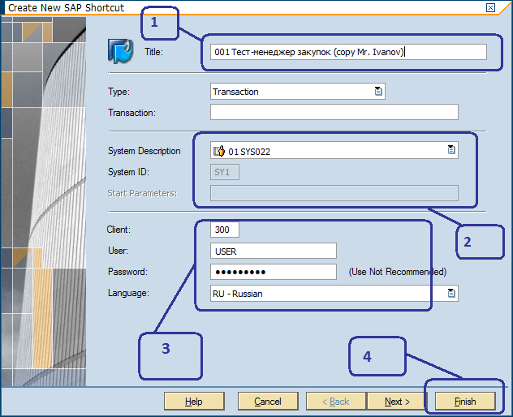Click the SAP shortcut icon beside Title
513x417 pixels.
[121, 51]
